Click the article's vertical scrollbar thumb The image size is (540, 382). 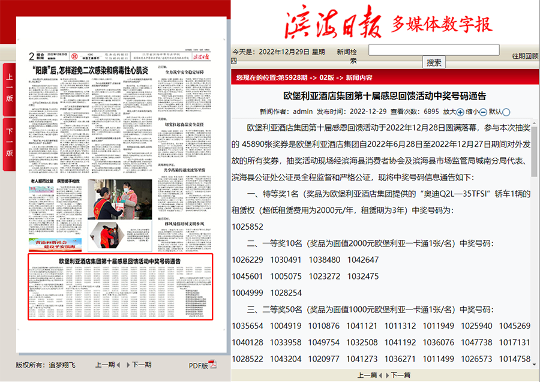coord(534,152)
